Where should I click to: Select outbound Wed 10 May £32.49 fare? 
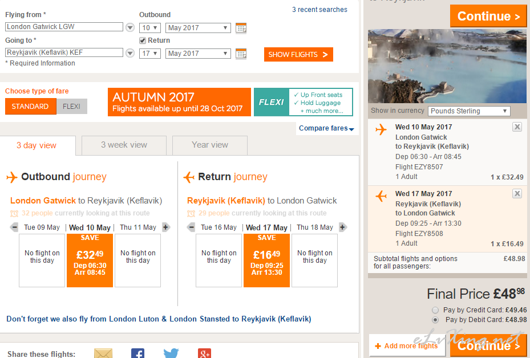coord(90,261)
